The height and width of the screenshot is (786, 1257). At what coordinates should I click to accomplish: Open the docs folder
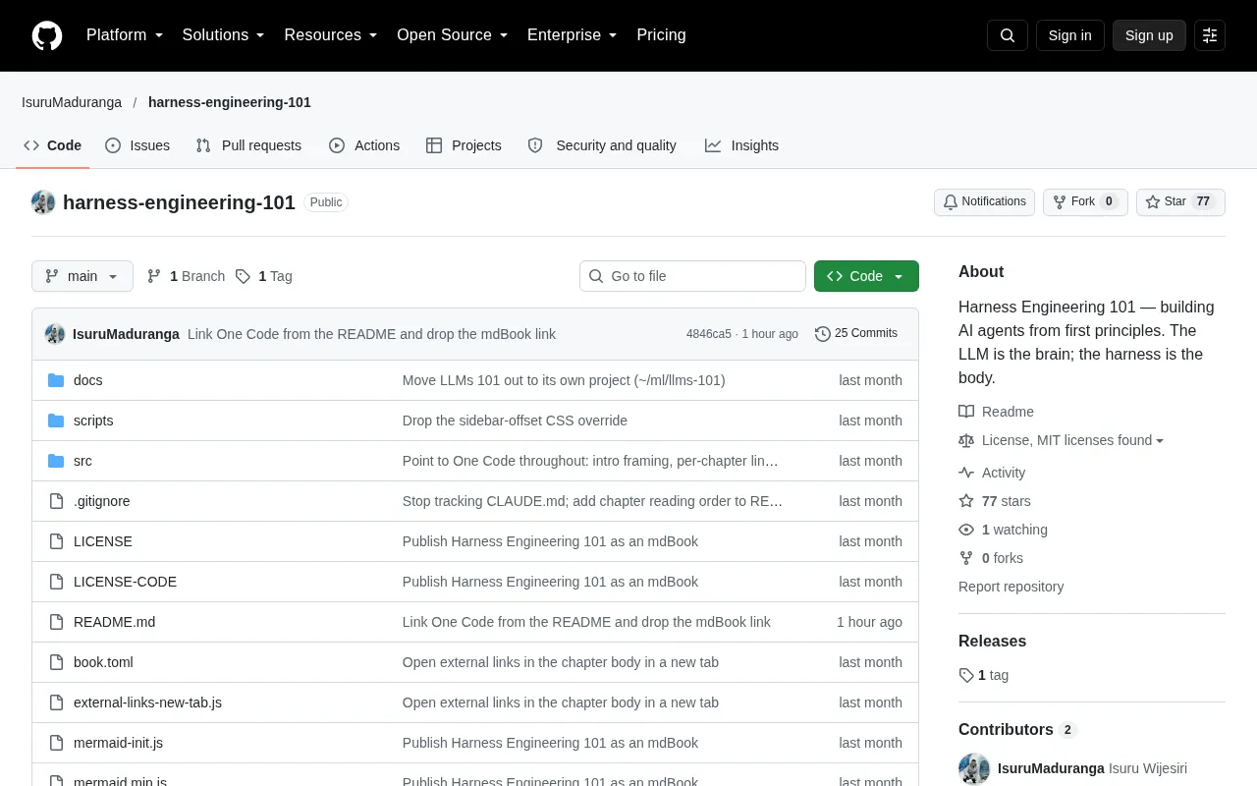click(88, 380)
